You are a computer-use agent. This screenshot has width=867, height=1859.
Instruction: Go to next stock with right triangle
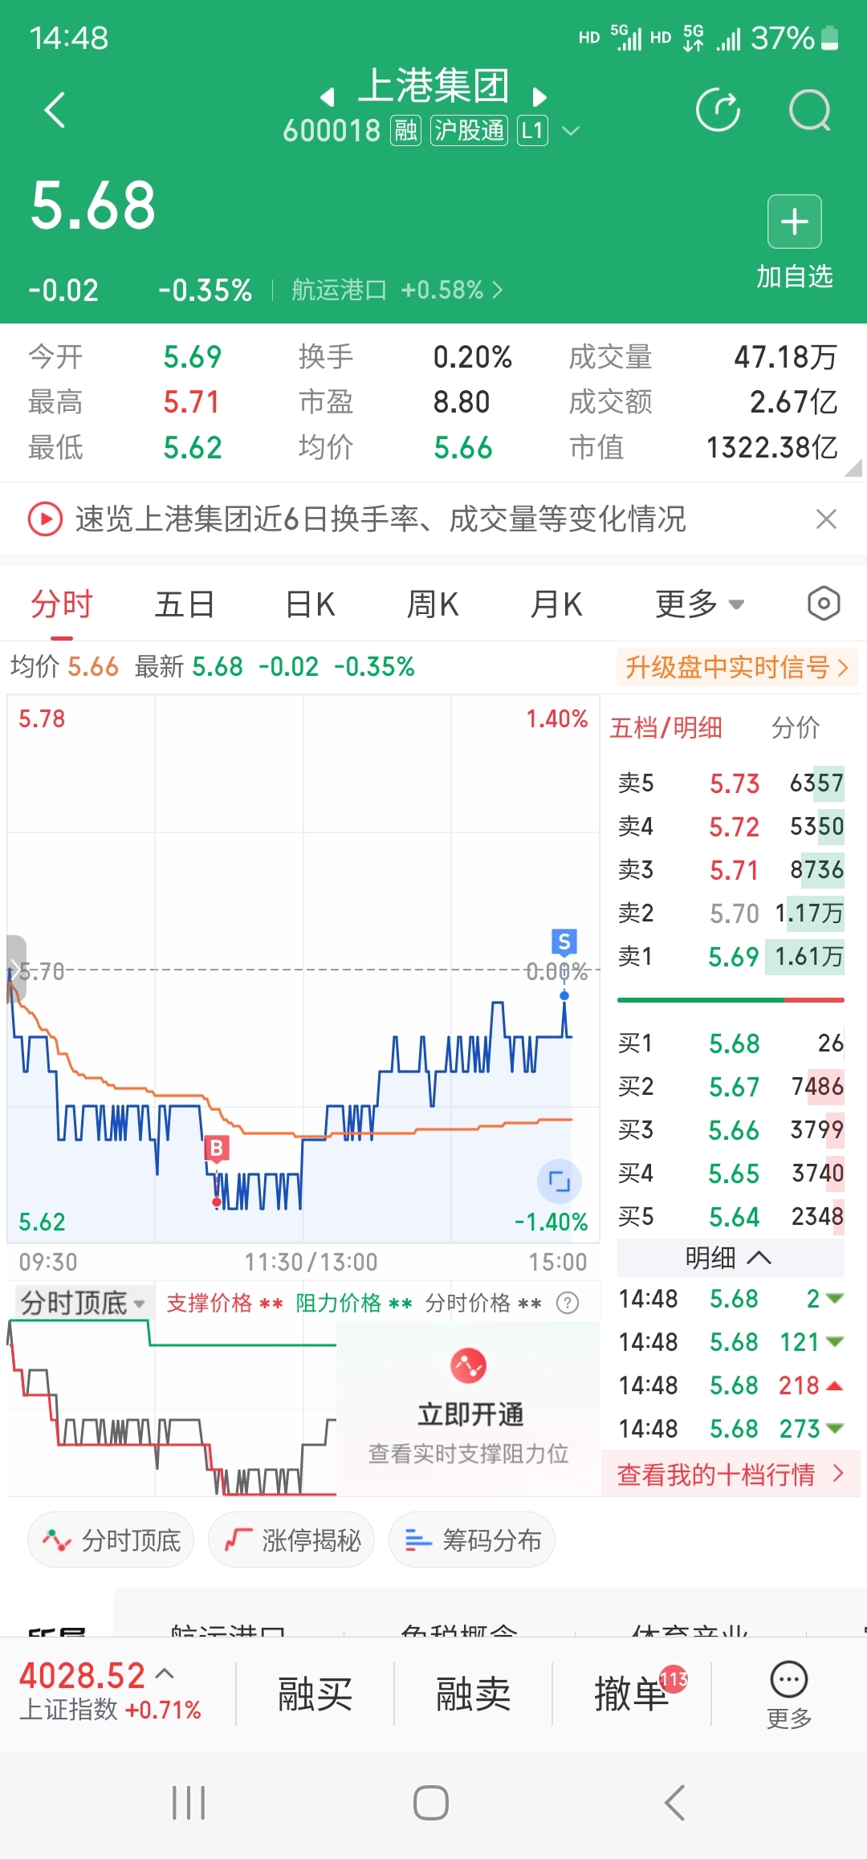coord(539,97)
